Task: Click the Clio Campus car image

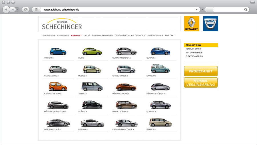Action: 58,69
